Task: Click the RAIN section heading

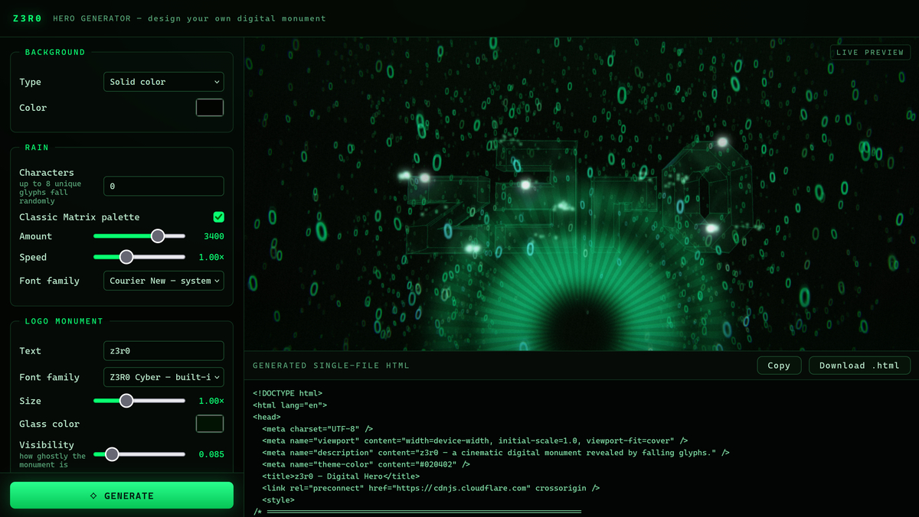Action: click(37, 147)
